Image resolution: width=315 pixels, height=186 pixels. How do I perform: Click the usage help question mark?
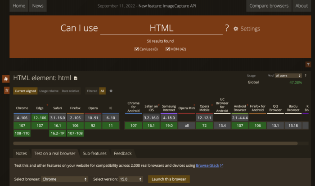[306, 75]
